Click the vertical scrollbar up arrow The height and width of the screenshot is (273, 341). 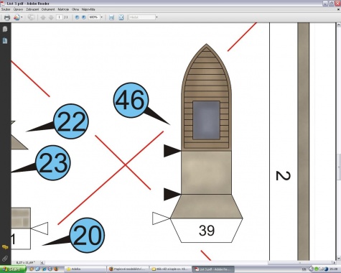pos(339,24)
